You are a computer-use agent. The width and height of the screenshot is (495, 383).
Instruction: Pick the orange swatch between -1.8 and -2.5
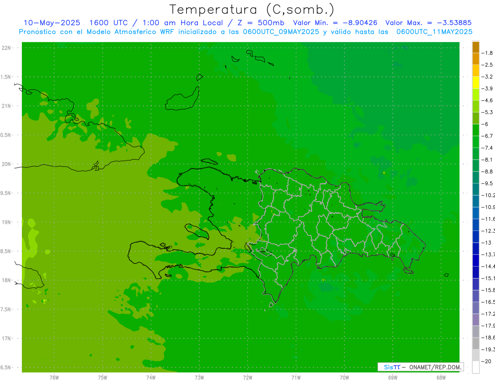coord(476,59)
